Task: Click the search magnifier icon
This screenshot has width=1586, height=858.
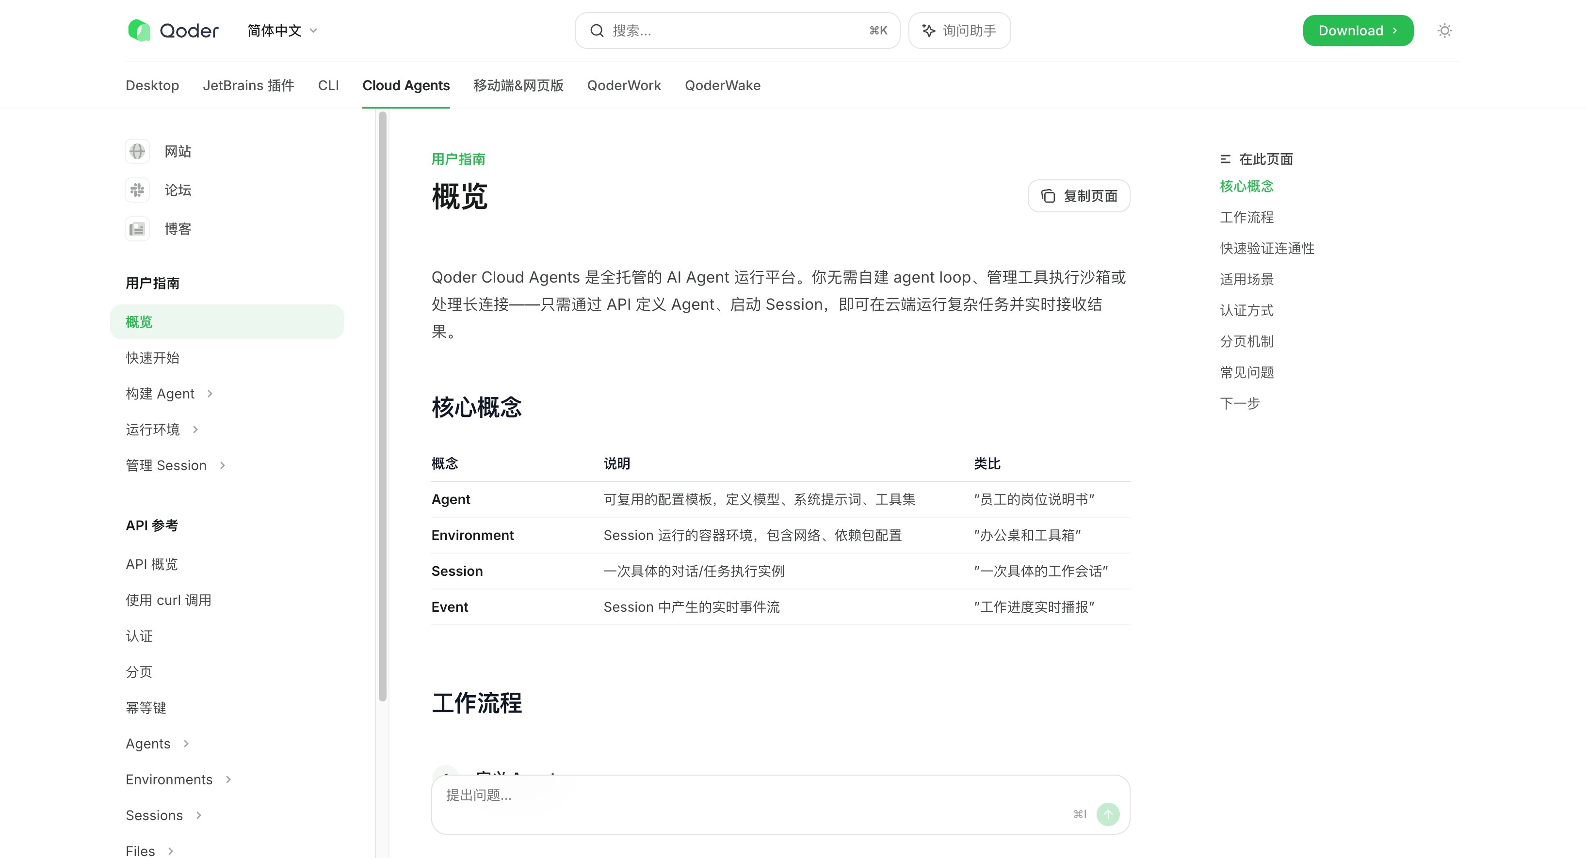Action: [x=597, y=30]
